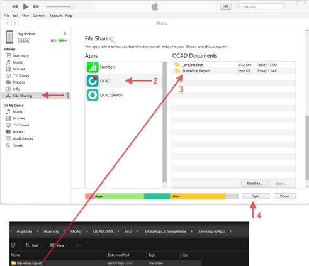This screenshot has width=309, height=266.
Task: Click the Save... button
Action: [281, 184]
